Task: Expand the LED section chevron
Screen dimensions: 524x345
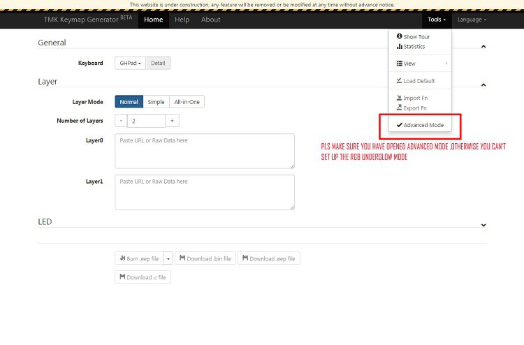Action: tap(483, 225)
